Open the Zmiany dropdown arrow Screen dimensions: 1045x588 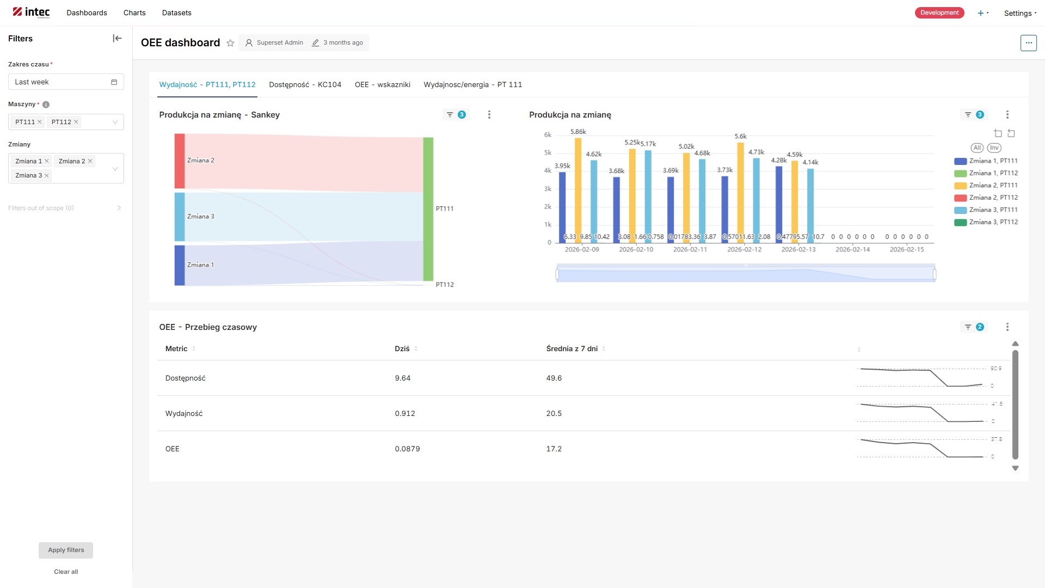(x=115, y=169)
